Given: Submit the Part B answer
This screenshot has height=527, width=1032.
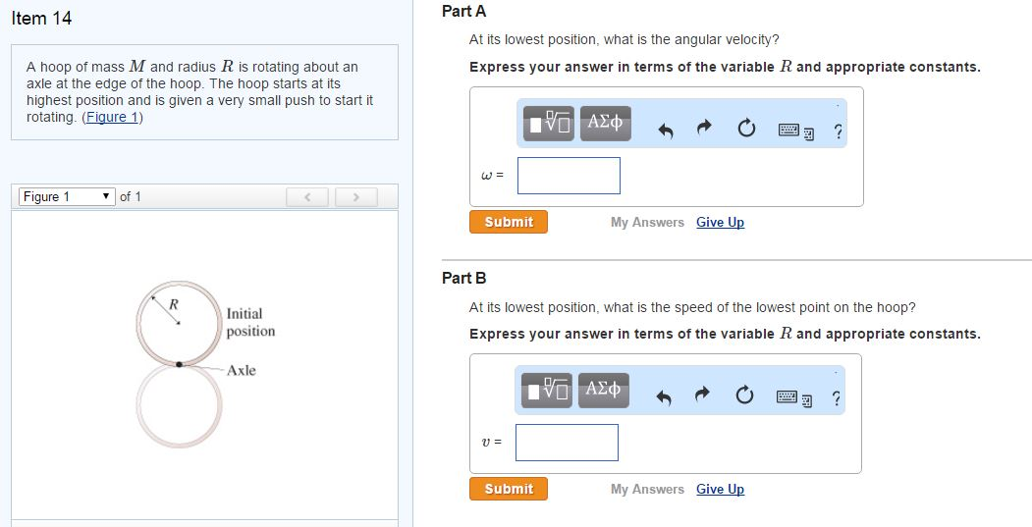Looking at the screenshot, I should 509,489.
